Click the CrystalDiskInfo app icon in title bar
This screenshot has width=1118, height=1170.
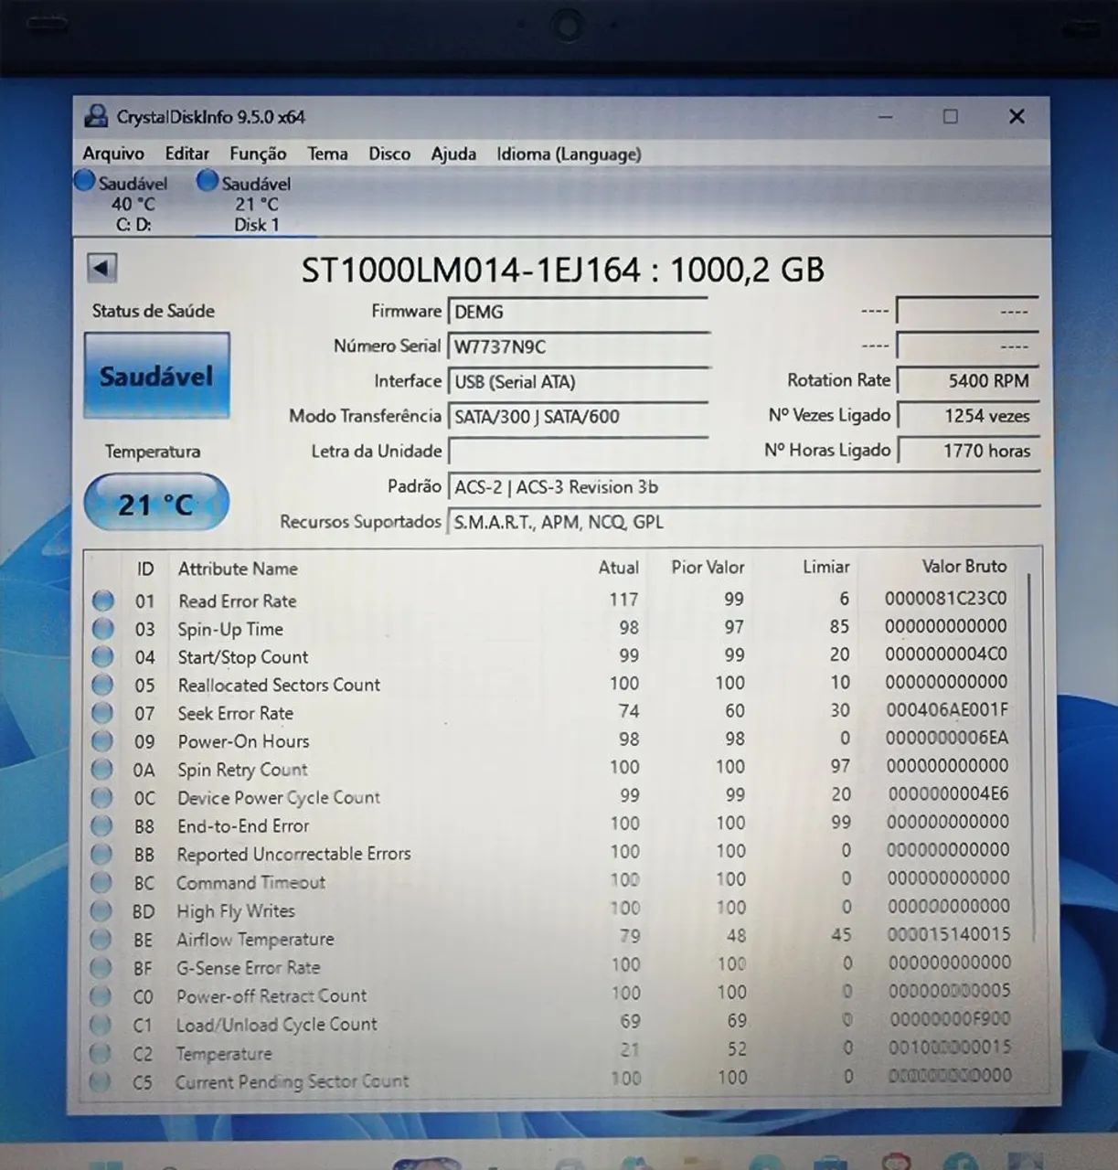pyautogui.click(x=95, y=117)
